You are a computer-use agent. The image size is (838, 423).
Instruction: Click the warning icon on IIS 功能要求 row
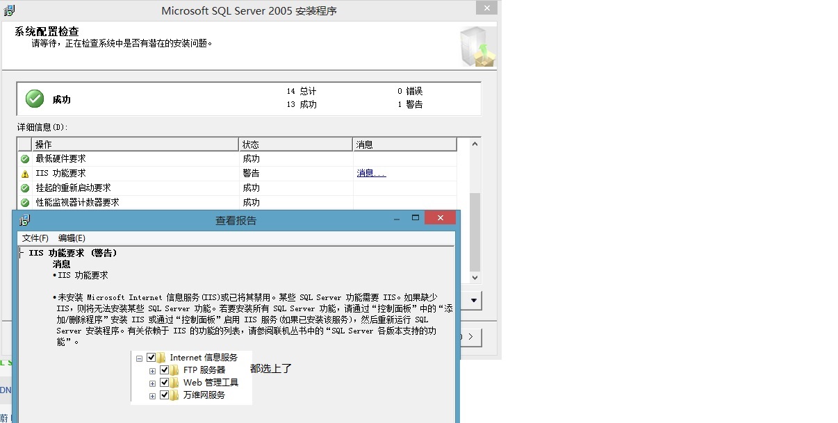23,173
